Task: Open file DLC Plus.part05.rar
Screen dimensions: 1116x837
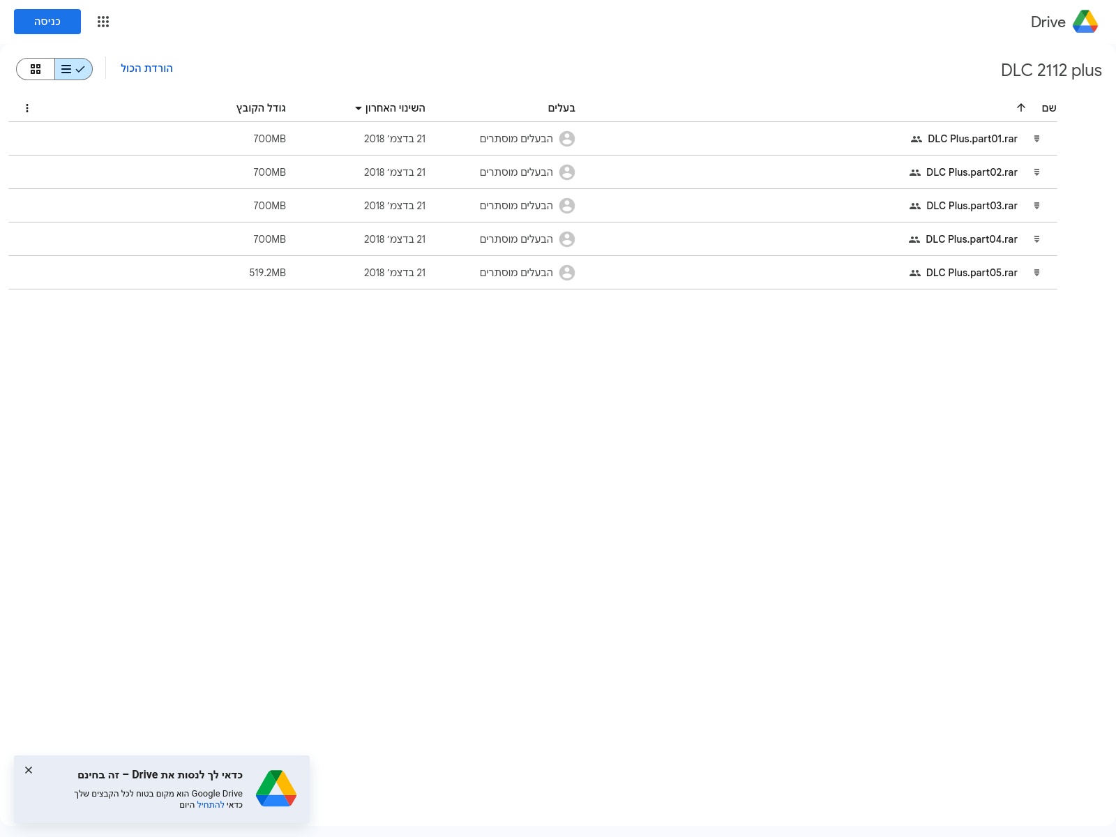Action: coord(972,273)
